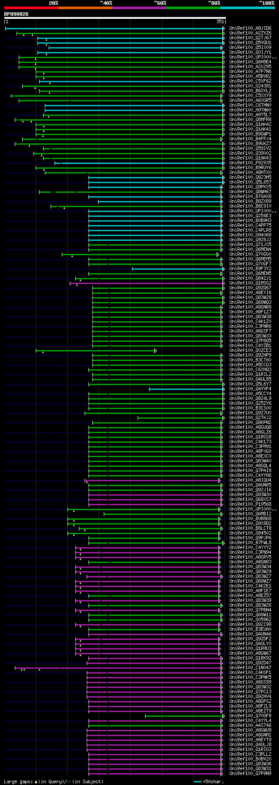This screenshot has height=785, width=279.
Task: Select label UniRef100_B6SVL2
Action: (x=250, y=91)
